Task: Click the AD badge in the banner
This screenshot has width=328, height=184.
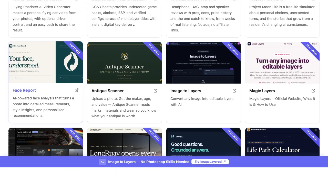Action: point(102,162)
